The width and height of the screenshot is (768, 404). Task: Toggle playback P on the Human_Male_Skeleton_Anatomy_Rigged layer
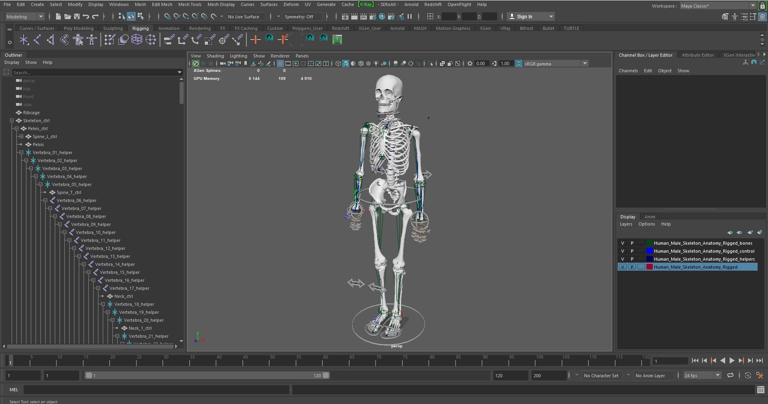(632, 267)
